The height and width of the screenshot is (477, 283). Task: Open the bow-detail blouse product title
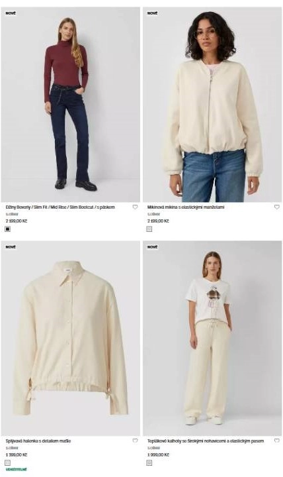pos(38,441)
